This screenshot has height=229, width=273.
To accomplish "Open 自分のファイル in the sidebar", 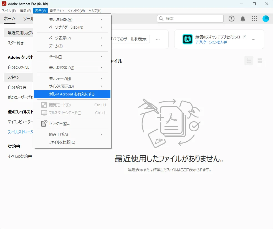I will point(19,67).
